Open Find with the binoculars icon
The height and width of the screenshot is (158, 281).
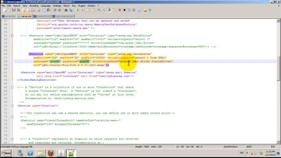coord(66,10)
